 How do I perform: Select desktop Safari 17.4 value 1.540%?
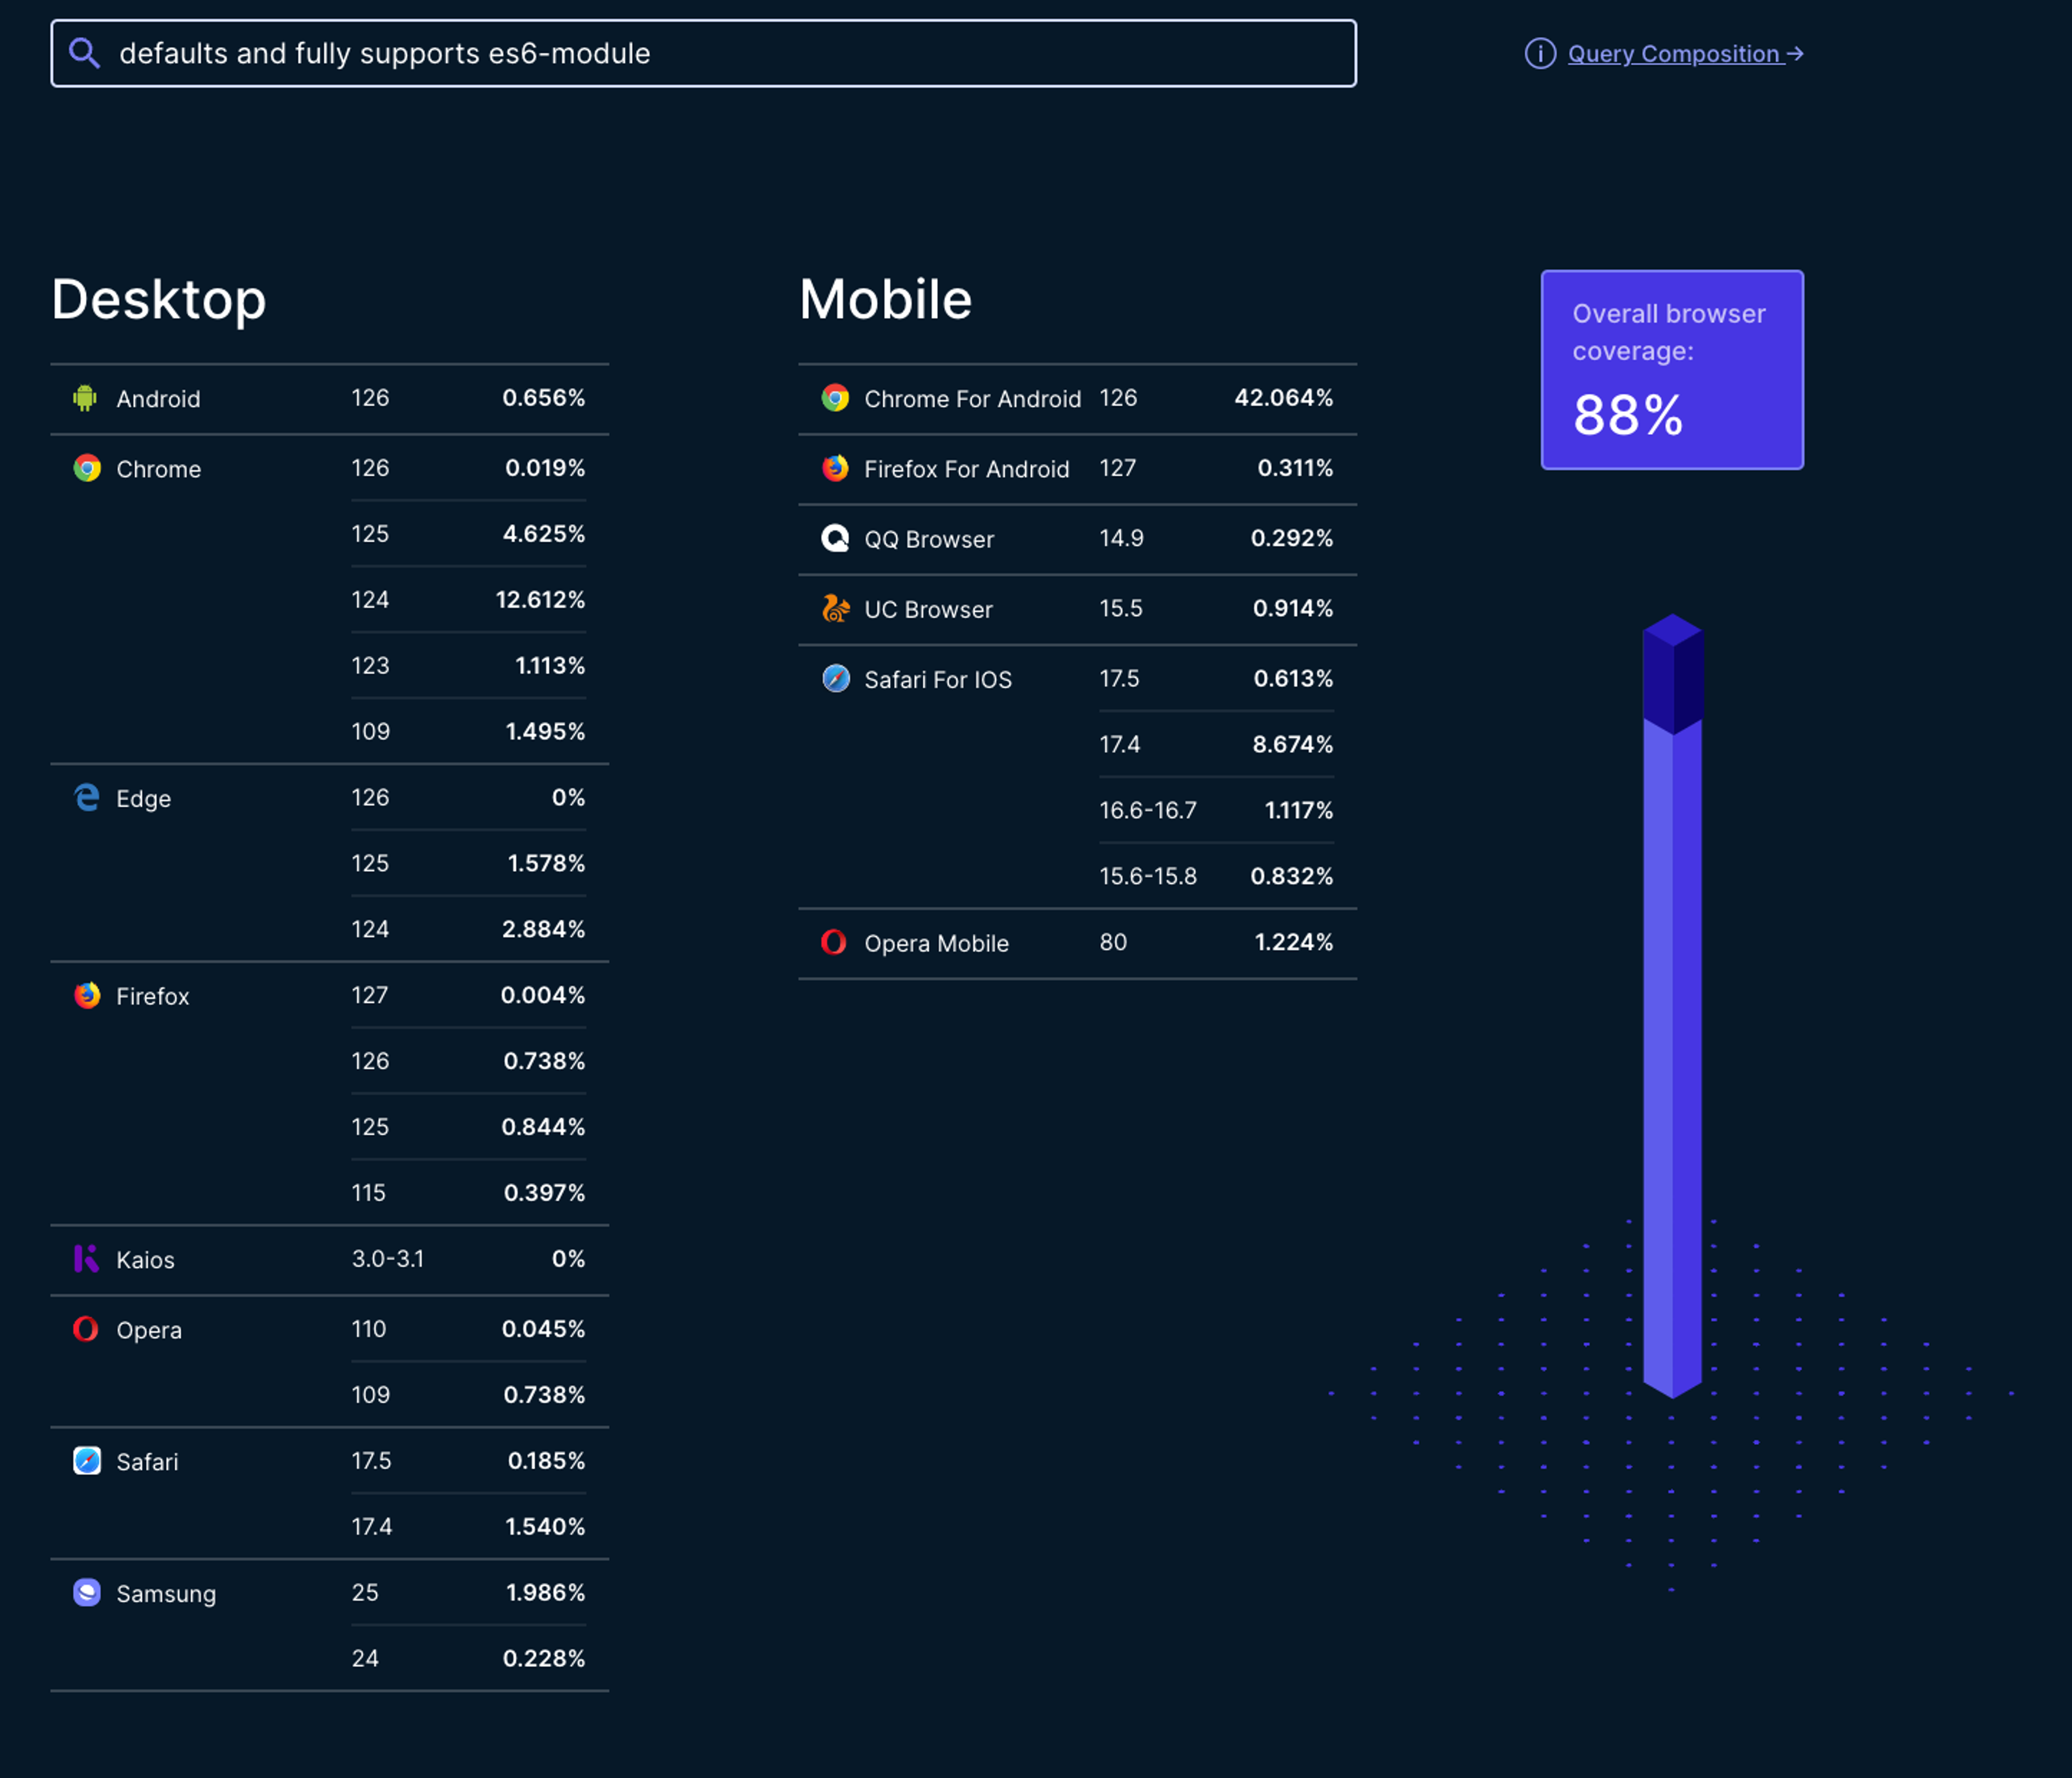(545, 1526)
